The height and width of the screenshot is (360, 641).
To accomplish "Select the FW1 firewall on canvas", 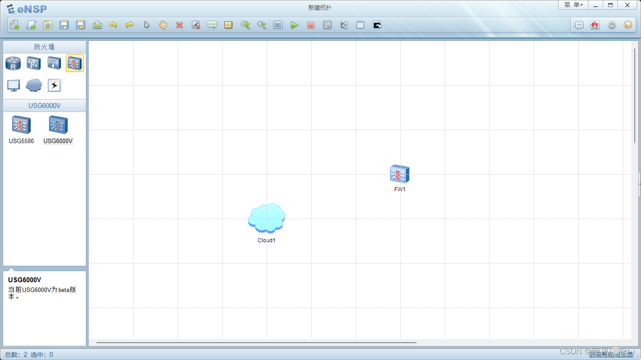I will [x=400, y=174].
